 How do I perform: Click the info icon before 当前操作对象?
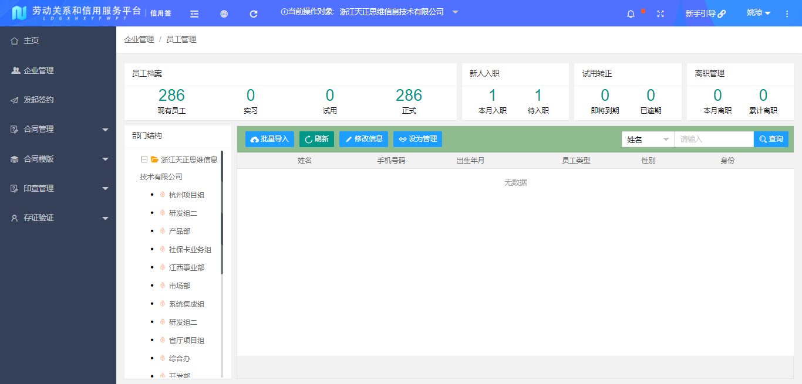284,12
